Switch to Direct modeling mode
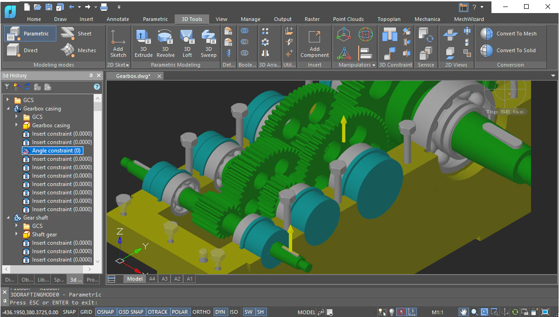Image resolution: width=559 pixels, height=317 pixels. click(29, 50)
